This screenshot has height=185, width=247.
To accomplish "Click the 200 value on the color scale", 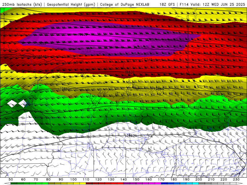I will point(199,179).
